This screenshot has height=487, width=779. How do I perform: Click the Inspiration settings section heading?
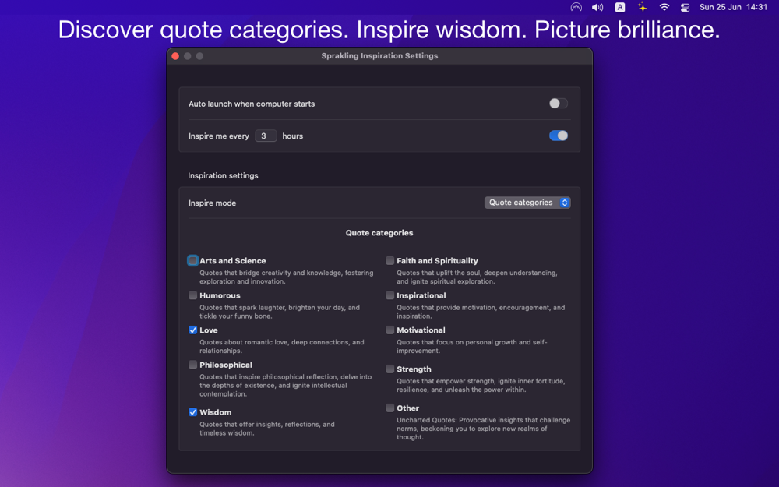(223, 175)
